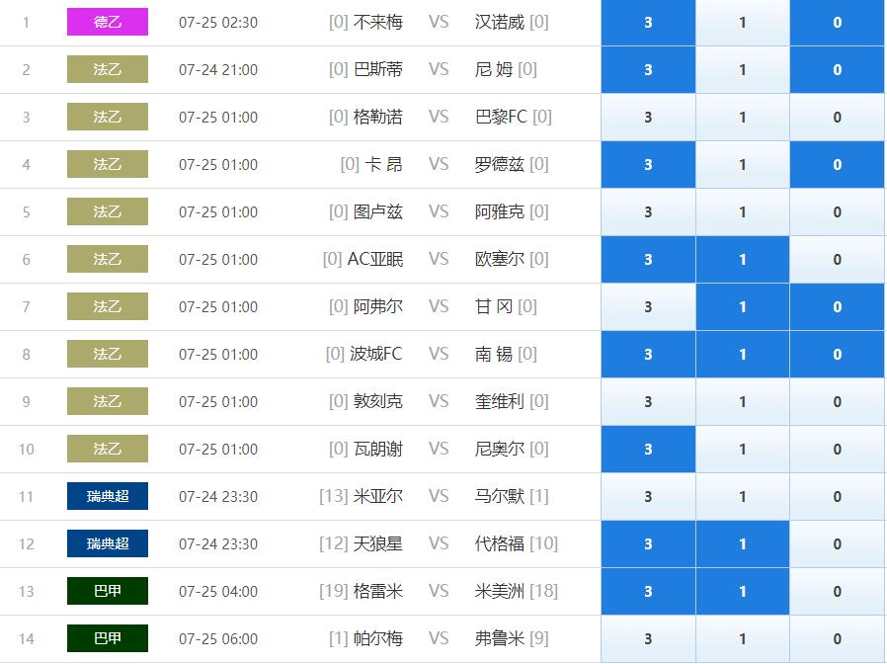887x664 pixels.
Task: Select win (3) for 格勒诺 vs 巴黎FC
Action: (x=648, y=118)
